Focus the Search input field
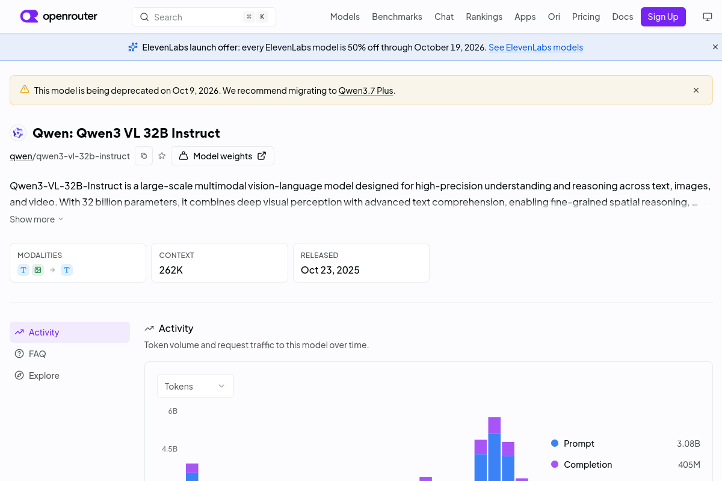This screenshot has height=481, width=722. click(x=204, y=17)
